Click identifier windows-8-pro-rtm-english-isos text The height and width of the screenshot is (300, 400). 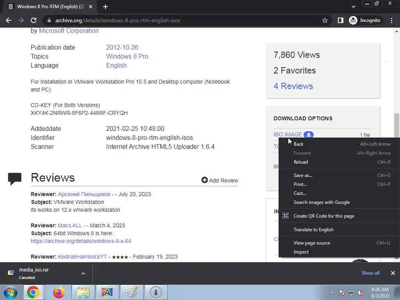pyautogui.click(x=150, y=138)
